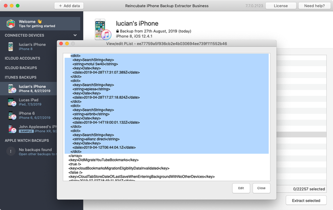Viewport: 333px width, 210px height.
Task: Click the SAMPLE badge on John Appleseed's backup
Action: pos(26,131)
